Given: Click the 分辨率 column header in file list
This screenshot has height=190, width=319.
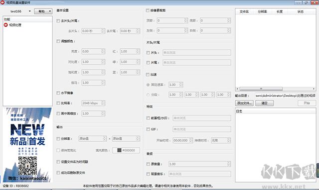Looking at the screenshot, I should coord(262,11).
